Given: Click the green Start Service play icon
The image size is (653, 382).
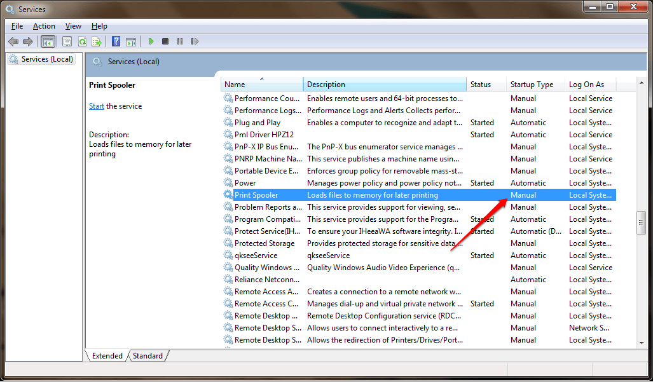Looking at the screenshot, I should (151, 41).
